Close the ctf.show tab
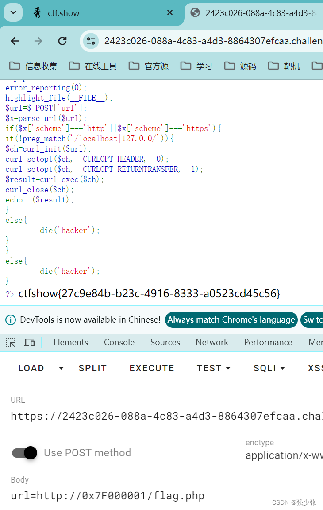This screenshot has height=510, width=323. (169, 13)
